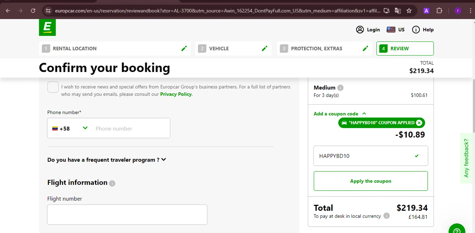Click the £164.81 local currency amount
This screenshot has width=475, height=233.
tap(418, 217)
